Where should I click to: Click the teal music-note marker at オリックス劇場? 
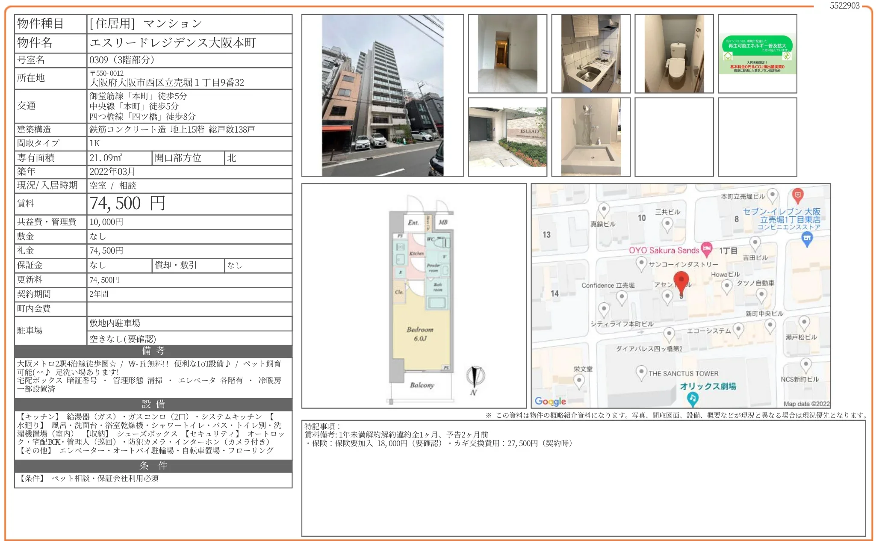[x=692, y=398]
